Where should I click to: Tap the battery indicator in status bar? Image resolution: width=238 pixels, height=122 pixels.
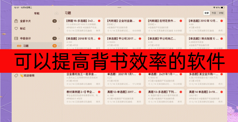pyautogui.click(x=223, y=7)
